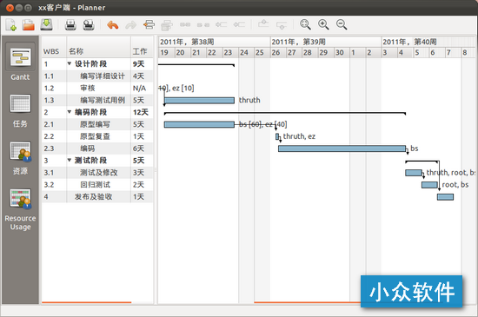Click the Zoom out magnifier
Viewport: 478px width, 317px height.
(342, 24)
